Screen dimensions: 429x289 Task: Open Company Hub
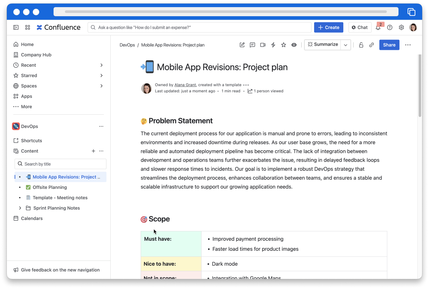click(36, 55)
